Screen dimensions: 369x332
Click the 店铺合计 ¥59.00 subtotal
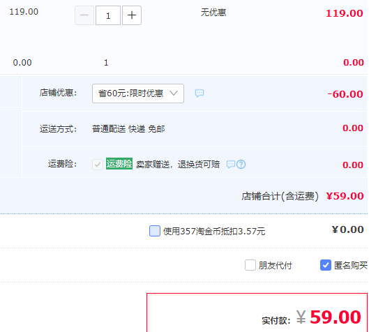(303, 196)
